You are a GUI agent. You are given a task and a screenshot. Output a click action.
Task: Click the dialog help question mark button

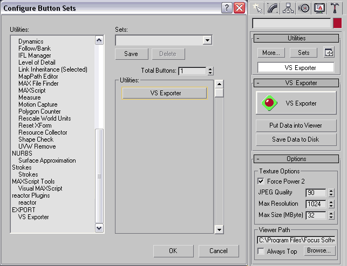pyautogui.click(x=227, y=8)
